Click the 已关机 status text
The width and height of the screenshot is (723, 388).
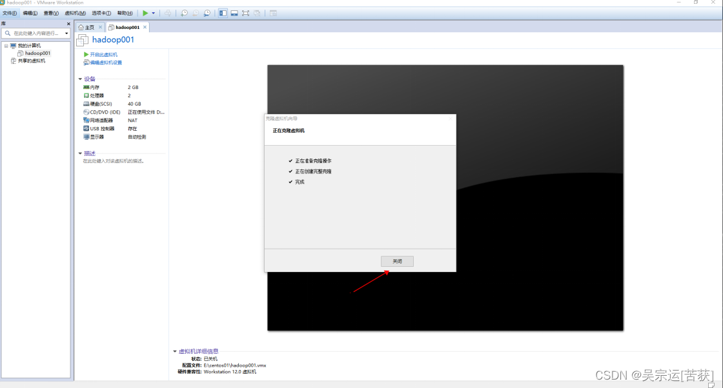210,359
